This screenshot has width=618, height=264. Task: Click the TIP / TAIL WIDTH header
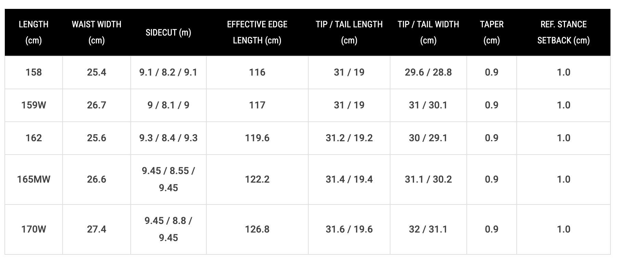(x=428, y=32)
